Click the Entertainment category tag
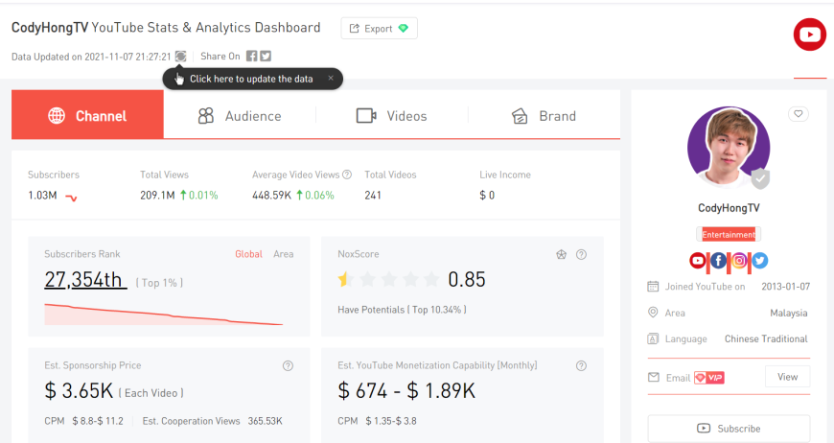The height and width of the screenshot is (443, 834). (729, 235)
